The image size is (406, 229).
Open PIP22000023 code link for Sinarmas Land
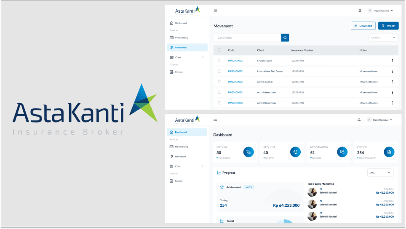[x=235, y=61]
